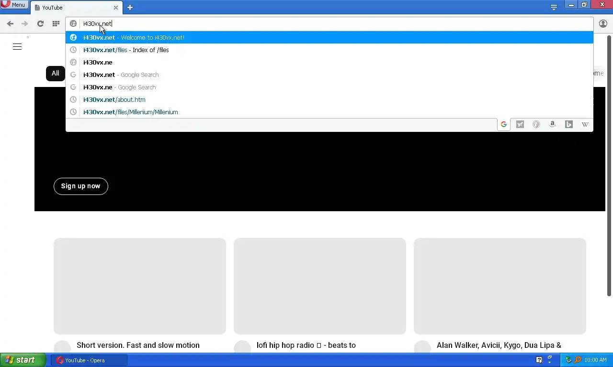Select Bing search engine icon

569,124
